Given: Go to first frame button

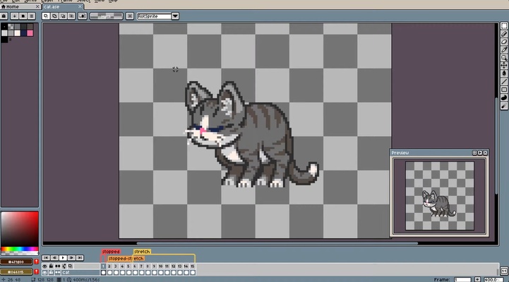Looking at the screenshot, I should (x=46, y=258).
